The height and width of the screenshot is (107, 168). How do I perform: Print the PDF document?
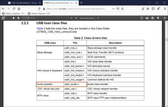tap(147, 18)
